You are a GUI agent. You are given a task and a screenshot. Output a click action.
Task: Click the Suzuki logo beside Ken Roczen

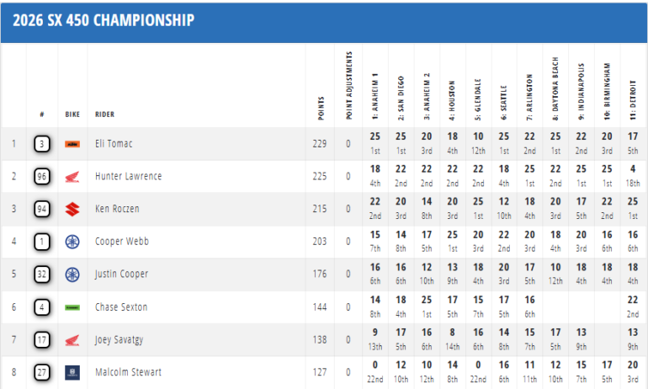[72, 209]
